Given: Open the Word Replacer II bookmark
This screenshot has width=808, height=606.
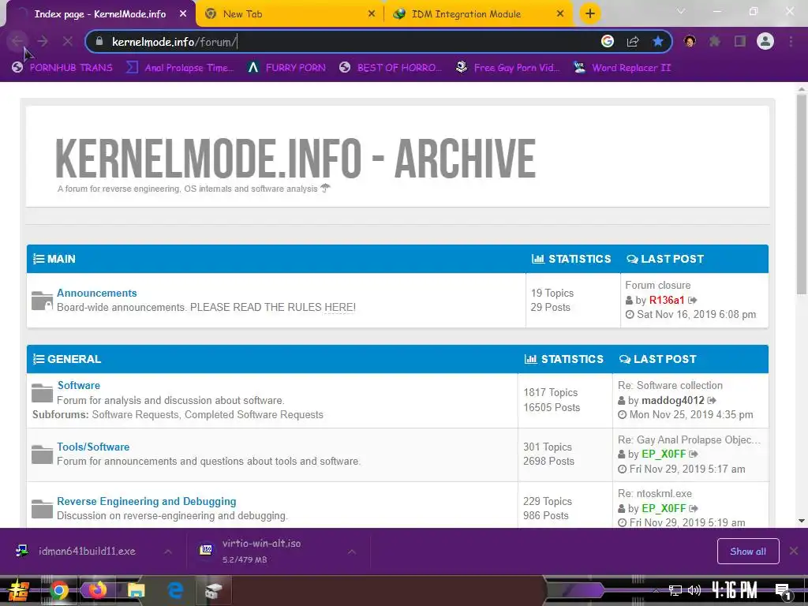Looking at the screenshot, I should [623, 68].
